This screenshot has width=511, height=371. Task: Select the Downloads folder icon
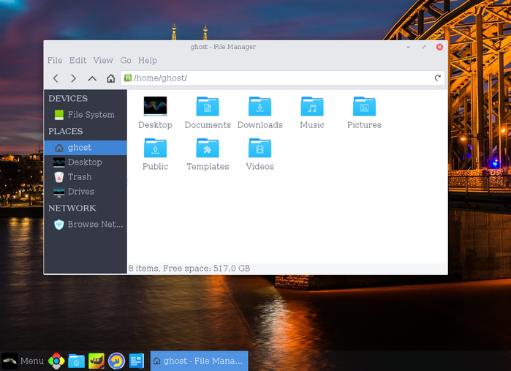pyautogui.click(x=260, y=107)
